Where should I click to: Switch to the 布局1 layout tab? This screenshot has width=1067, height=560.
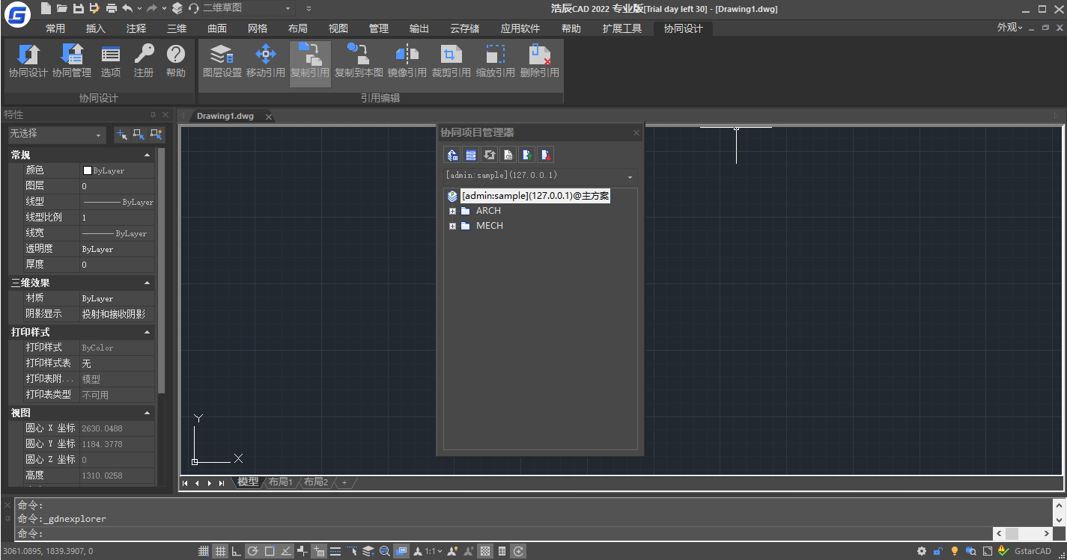(281, 482)
